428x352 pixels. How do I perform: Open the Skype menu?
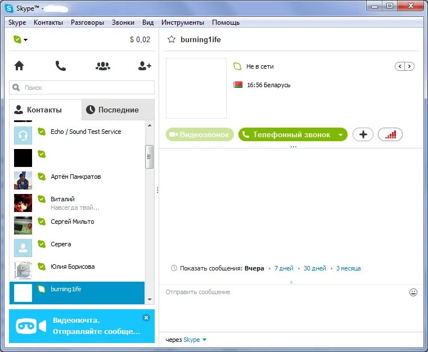[17, 22]
